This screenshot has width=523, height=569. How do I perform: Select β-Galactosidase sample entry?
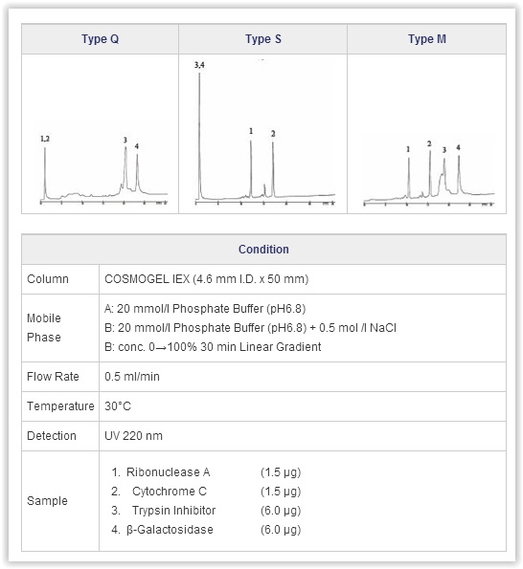pyautogui.click(x=206, y=530)
